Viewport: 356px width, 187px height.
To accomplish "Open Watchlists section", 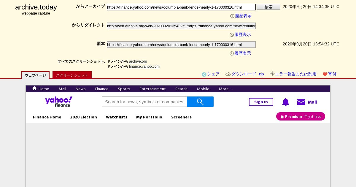I will coord(117,117).
